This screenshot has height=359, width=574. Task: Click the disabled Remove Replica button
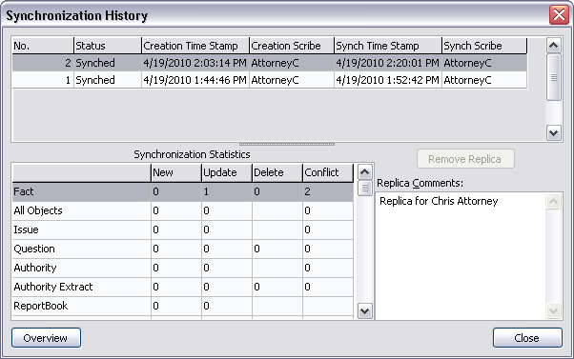click(465, 159)
